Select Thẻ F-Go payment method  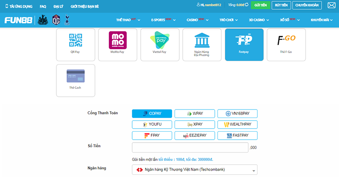[x=286, y=45]
